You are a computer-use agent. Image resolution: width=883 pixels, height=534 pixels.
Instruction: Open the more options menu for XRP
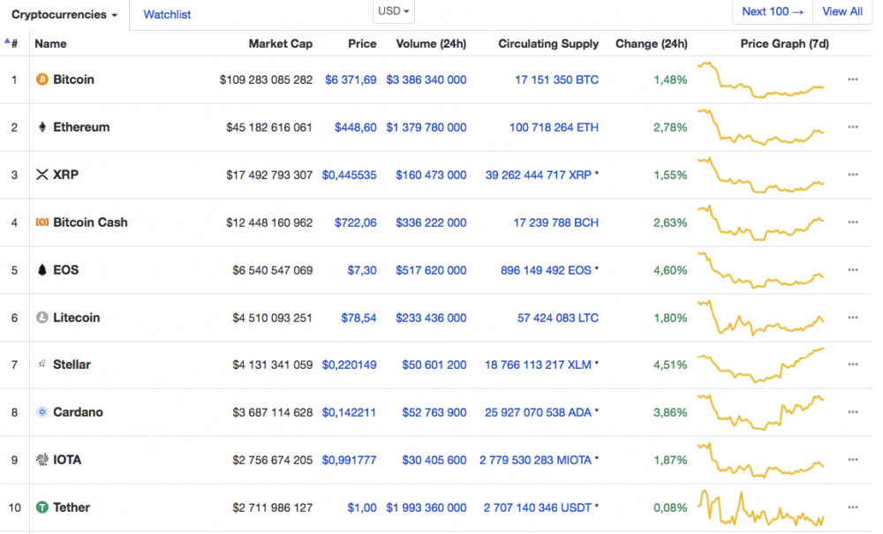pos(853,175)
